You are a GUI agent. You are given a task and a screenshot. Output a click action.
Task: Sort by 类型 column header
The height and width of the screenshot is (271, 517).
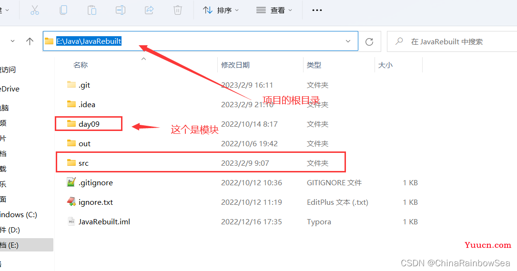(x=314, y=65)
